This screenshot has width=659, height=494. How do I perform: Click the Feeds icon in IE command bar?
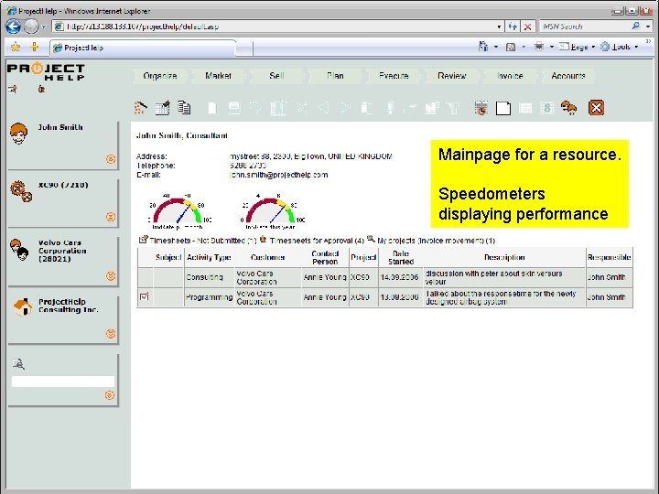511,47
